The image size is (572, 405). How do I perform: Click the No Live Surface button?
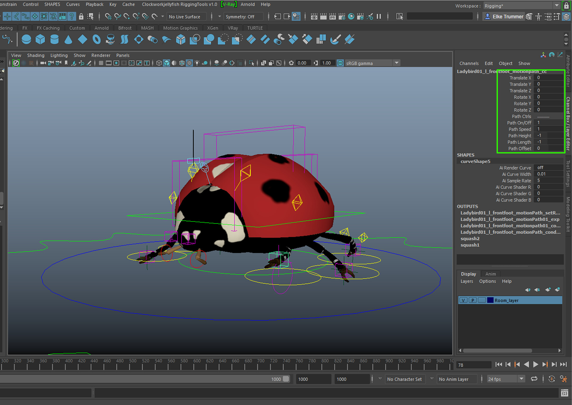pyautogui.click(x=186, y=16)
